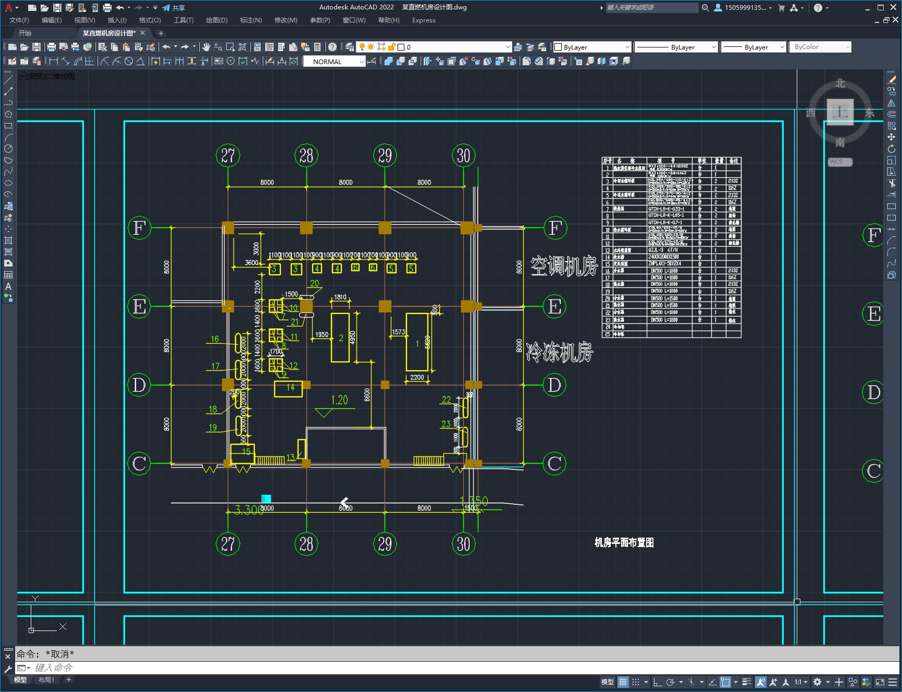Click the Diameter dimension tool
Viewport: 902px width, 692px height.
(x=129, y=61)
